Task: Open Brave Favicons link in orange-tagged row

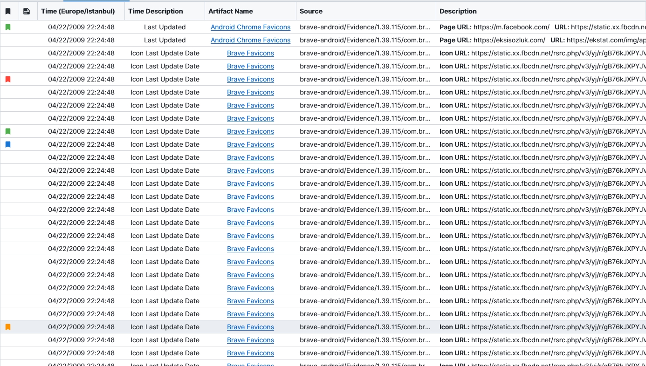Action: [250, 327]
